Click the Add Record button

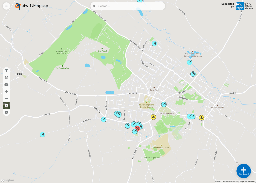[243, 171]
